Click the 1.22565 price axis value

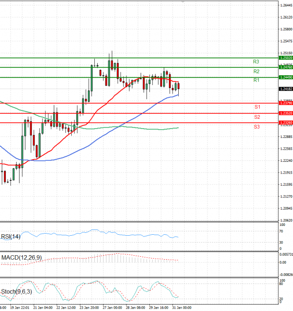coord(286,149)
